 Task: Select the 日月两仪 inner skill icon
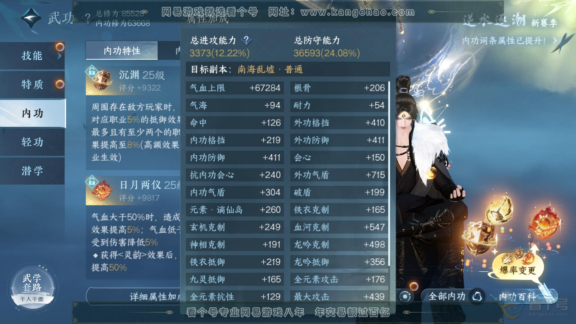[102, 191]
